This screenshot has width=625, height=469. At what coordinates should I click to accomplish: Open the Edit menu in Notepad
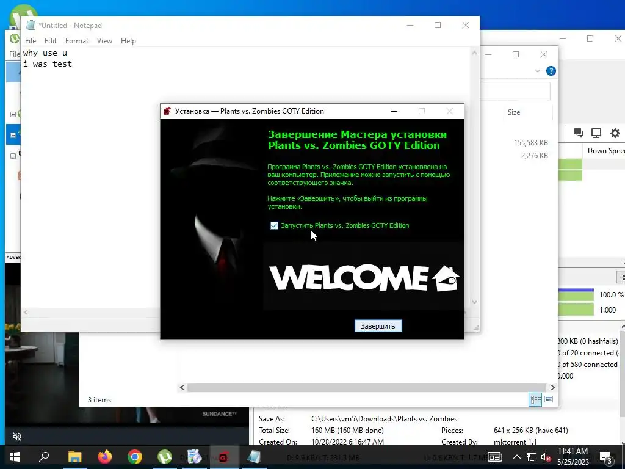pos(50,41)
